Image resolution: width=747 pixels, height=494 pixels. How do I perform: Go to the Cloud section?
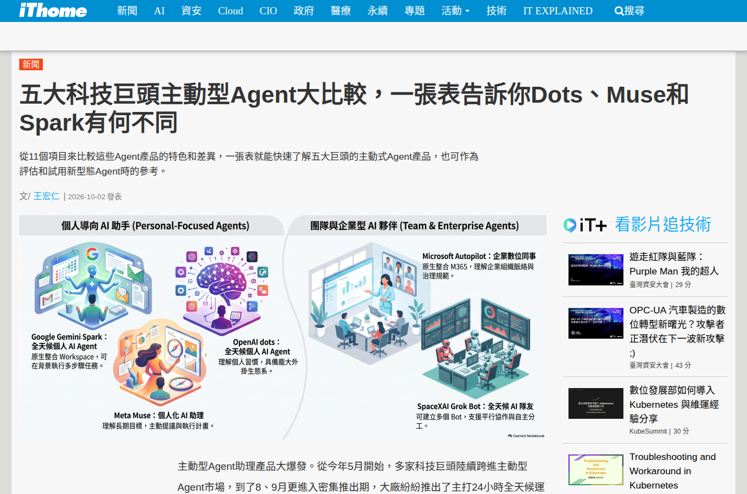[x=230, y=10]
